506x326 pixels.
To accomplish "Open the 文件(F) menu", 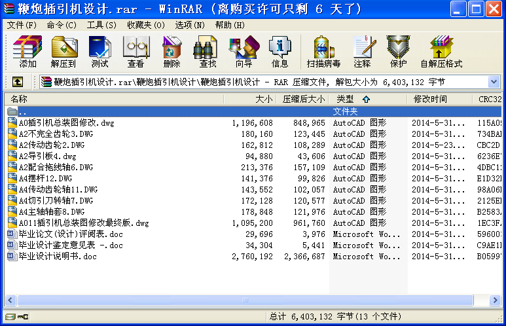I will coord(22,25).
